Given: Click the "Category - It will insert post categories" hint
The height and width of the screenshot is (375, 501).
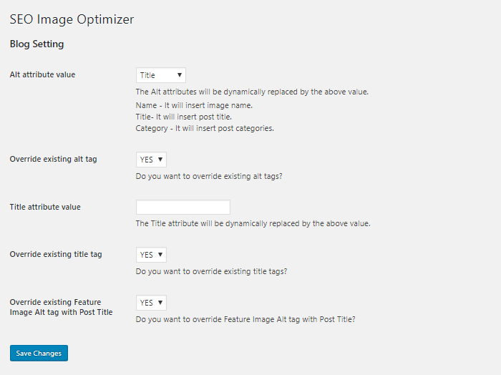Looking at the screenshot, I should click(205, 128).
